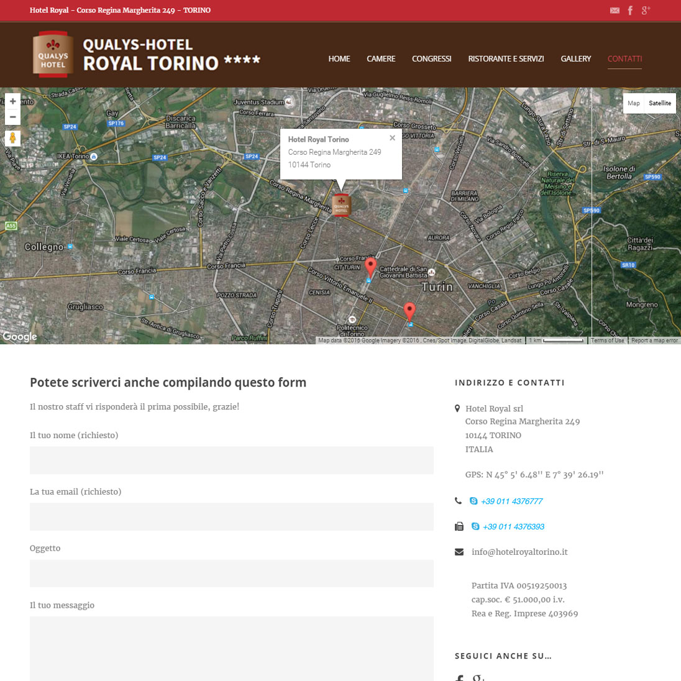Click the 'INDIRIZZO E CONTATTI' heading

510,383
